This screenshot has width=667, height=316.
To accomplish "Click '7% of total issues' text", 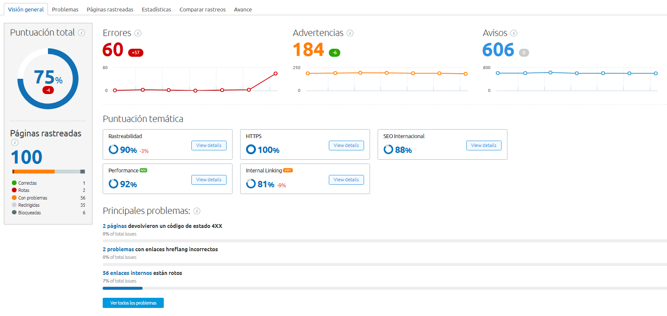I will [120, 281].
